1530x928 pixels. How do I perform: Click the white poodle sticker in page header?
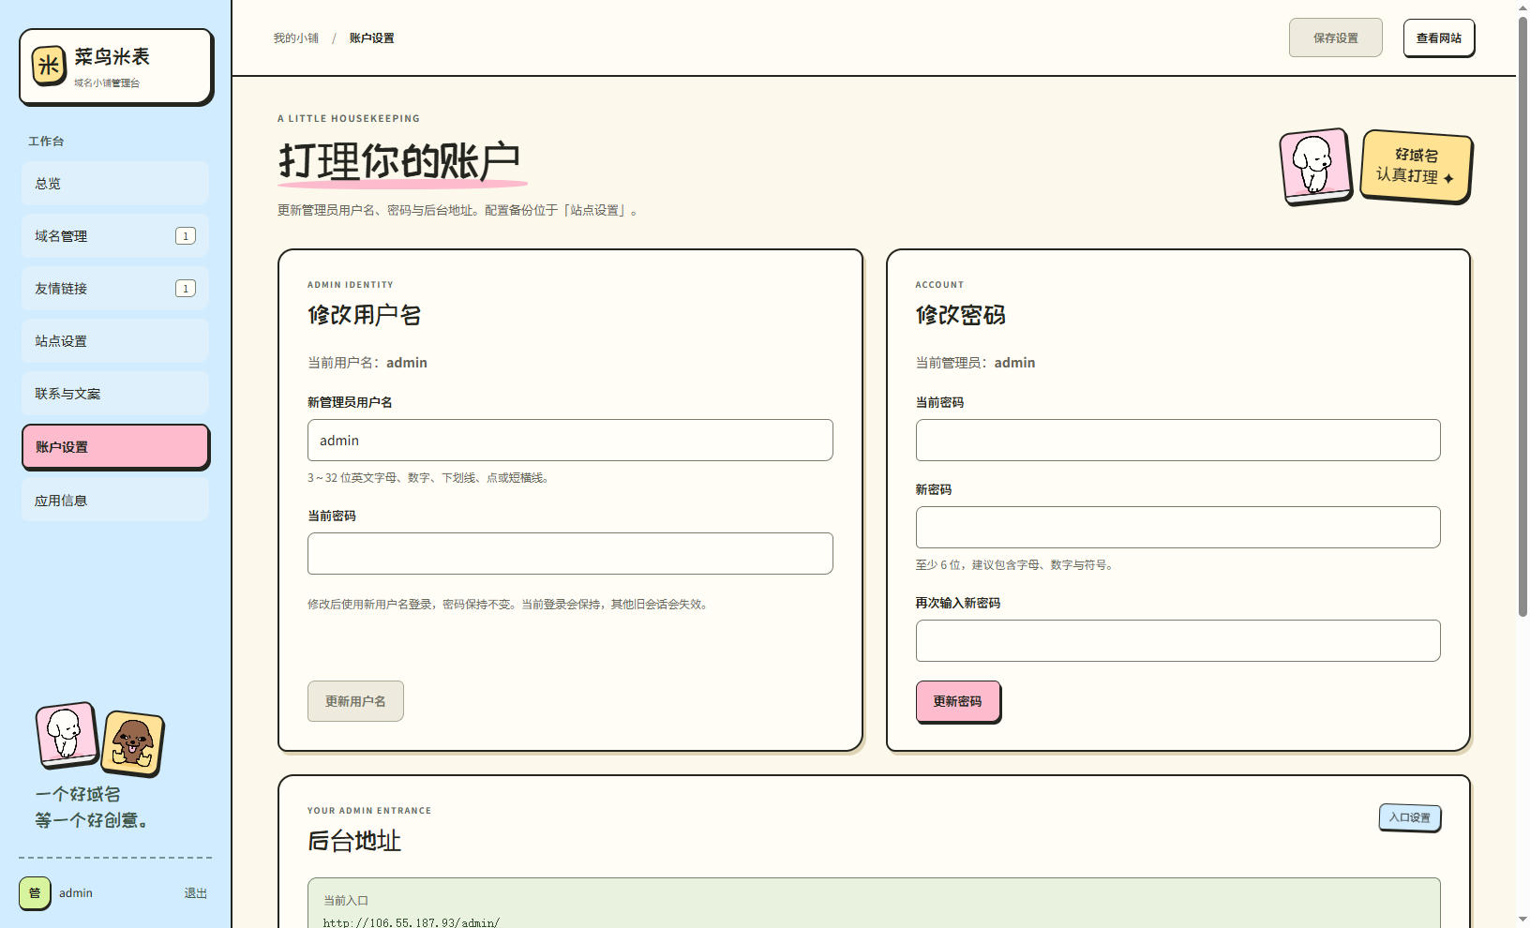click(x=1315, y=166)
